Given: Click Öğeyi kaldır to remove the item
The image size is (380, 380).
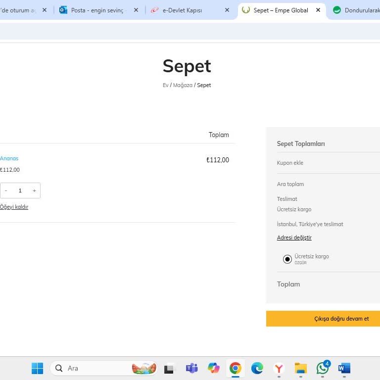Looking at the screenshot, I should point(14,207).
